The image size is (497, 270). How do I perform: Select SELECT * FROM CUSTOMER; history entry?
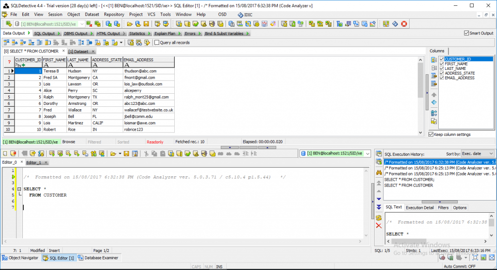[x=409, y=180]
